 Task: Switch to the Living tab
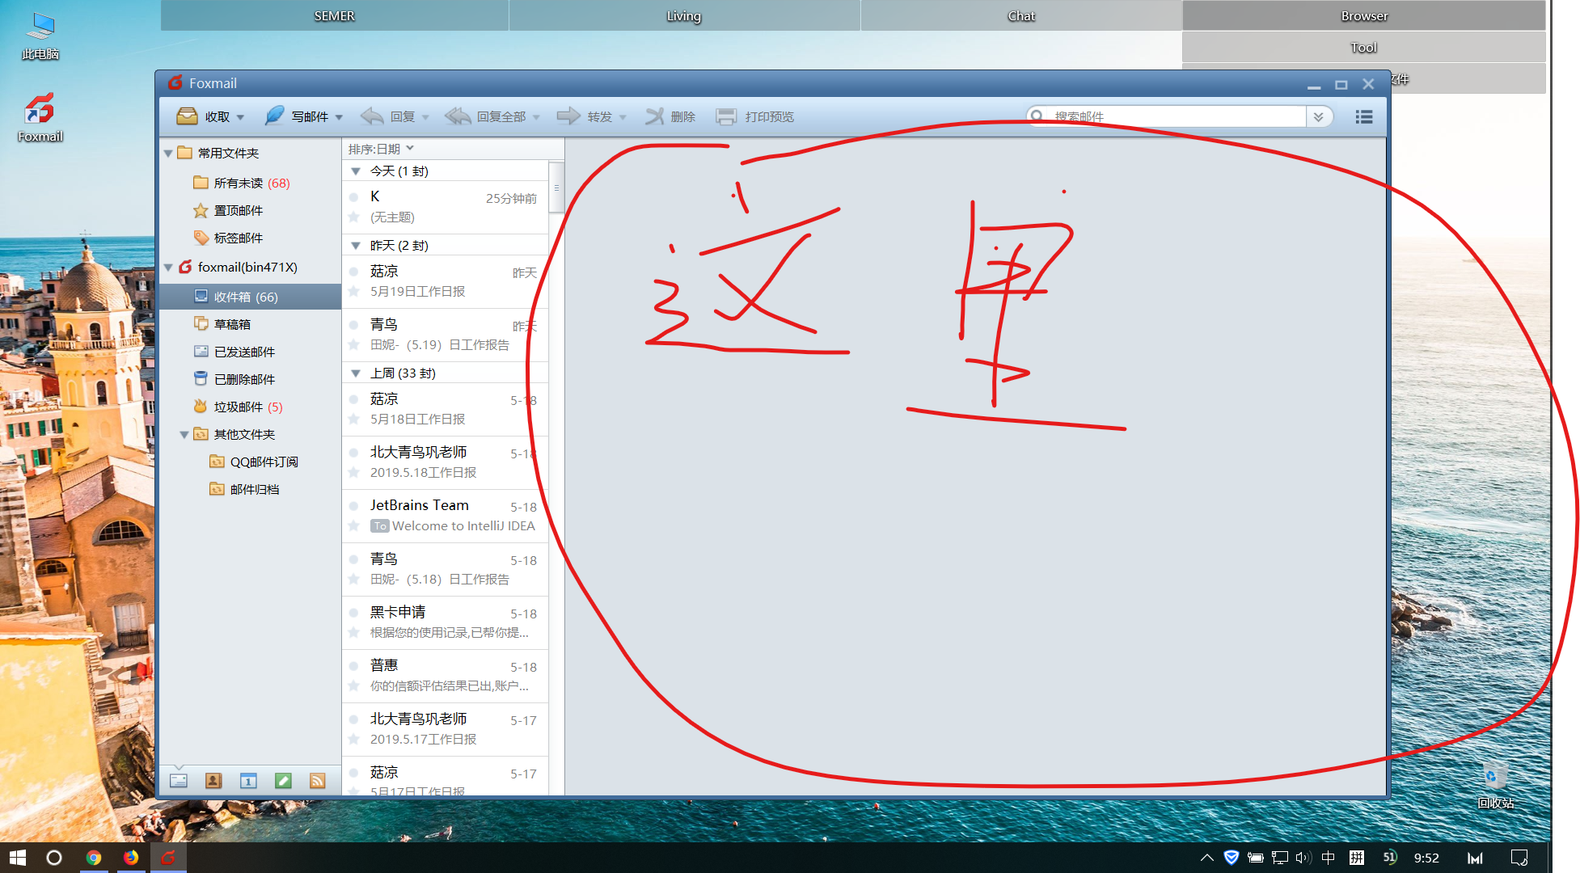click(x=683, y=16)
